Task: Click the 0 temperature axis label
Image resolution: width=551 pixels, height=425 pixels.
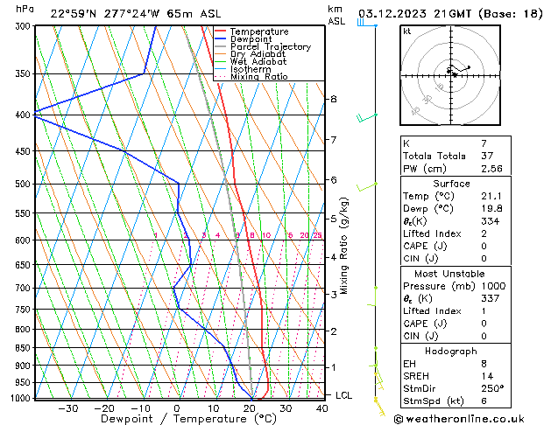Action: point(177,408)
